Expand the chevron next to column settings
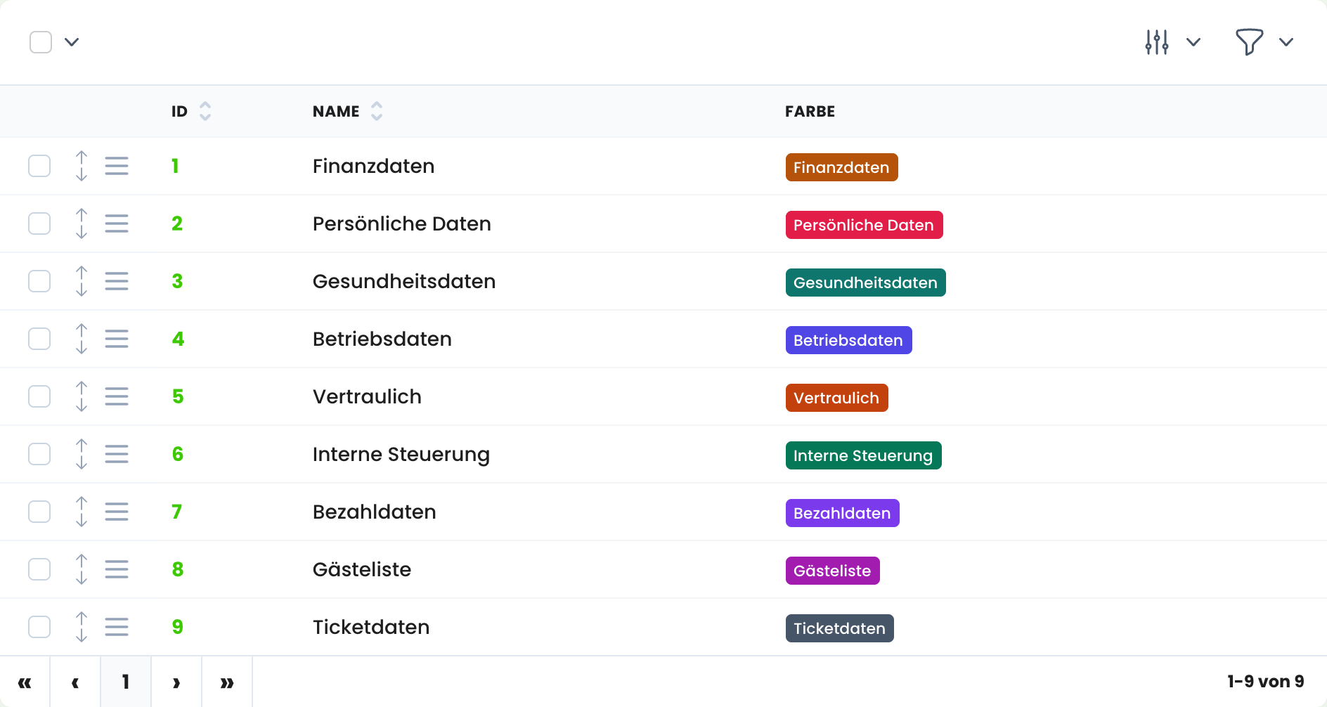1327x707 pixels. 1193,42
